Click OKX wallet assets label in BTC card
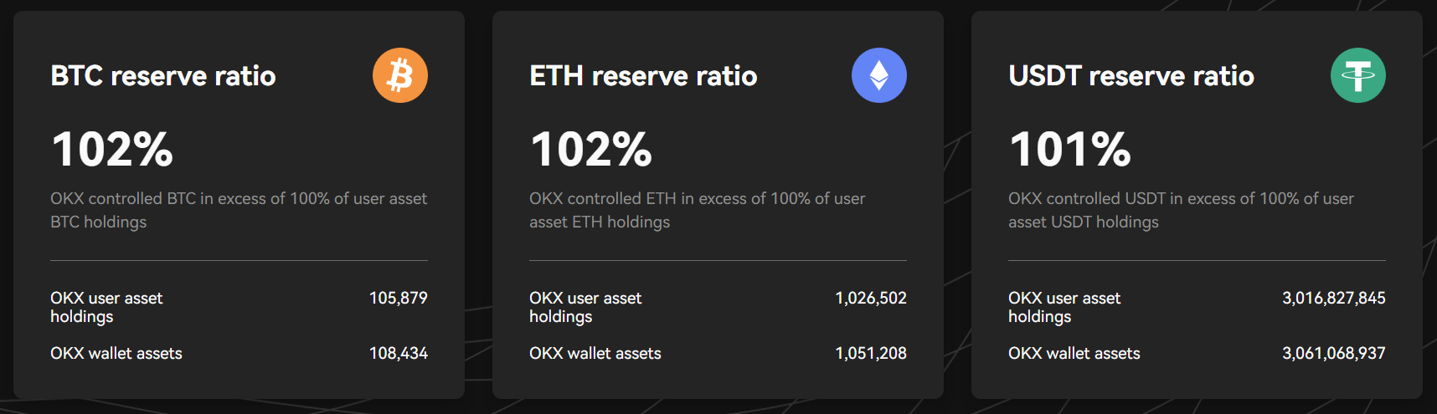The width and height of the screenshot is (1437, 414). tap(116, 353)
